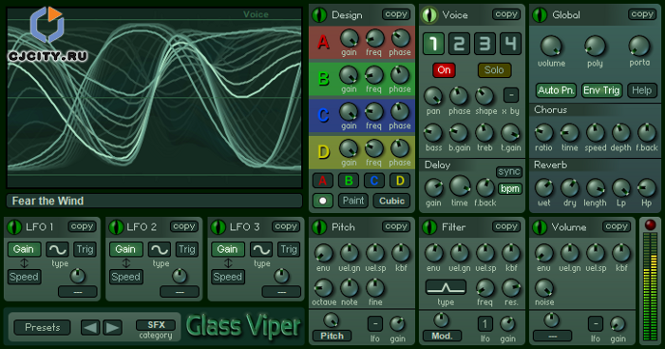The width and height of the screenshot is (665, 349).
Task: Click the filter type bandpass shape icon
Action: tap(446, 287)
